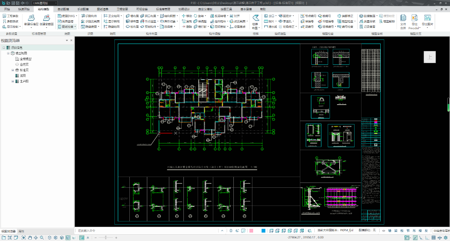Expand the 标准层 tree node
This screenshot has height=241, width=450.
[x=13, y=70]
